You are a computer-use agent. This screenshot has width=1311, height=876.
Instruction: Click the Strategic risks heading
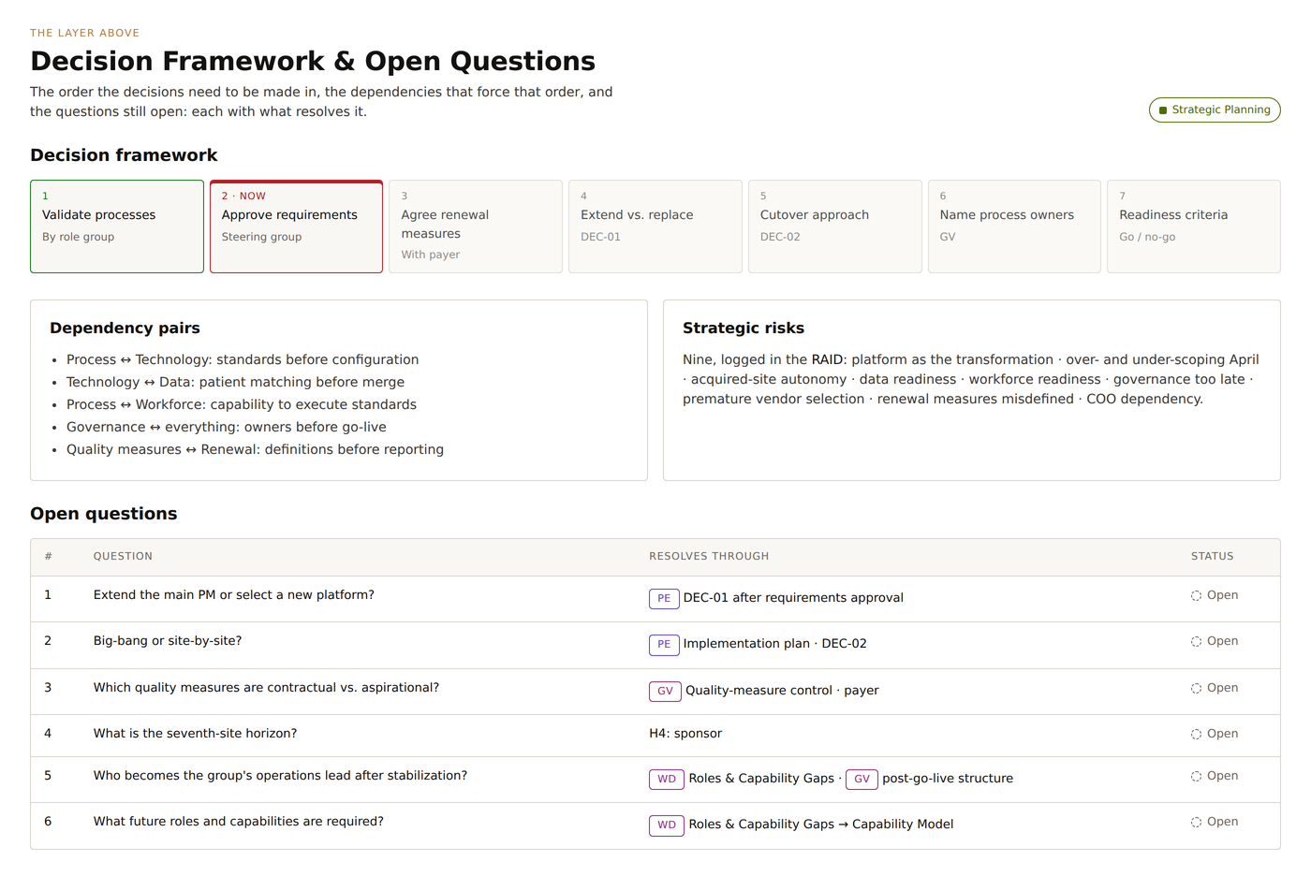coord(744,328)
